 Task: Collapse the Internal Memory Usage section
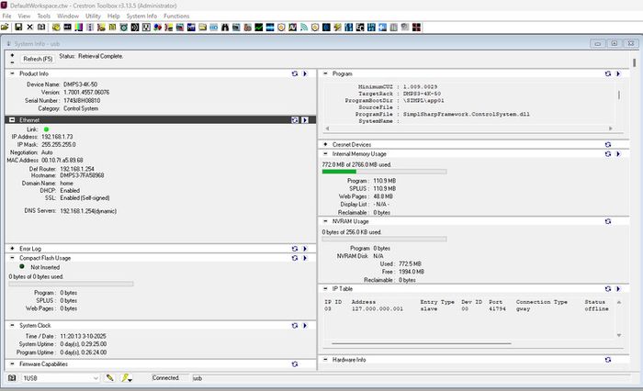click(325, 153)
